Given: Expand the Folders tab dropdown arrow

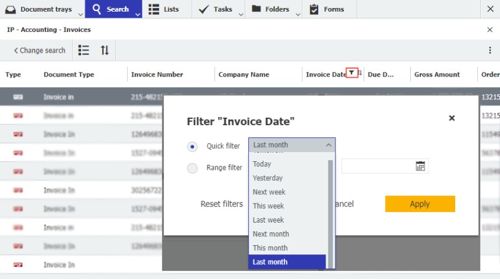Looking at the screenshot, I should (x=298, y=14).
